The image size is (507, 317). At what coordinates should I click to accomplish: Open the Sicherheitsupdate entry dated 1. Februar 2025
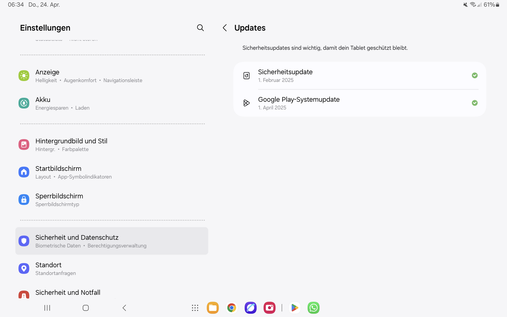(x=359, y=76)
